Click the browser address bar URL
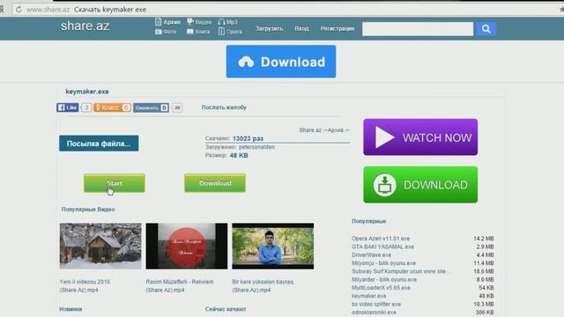The image size is (564, 317). (48, 10)
